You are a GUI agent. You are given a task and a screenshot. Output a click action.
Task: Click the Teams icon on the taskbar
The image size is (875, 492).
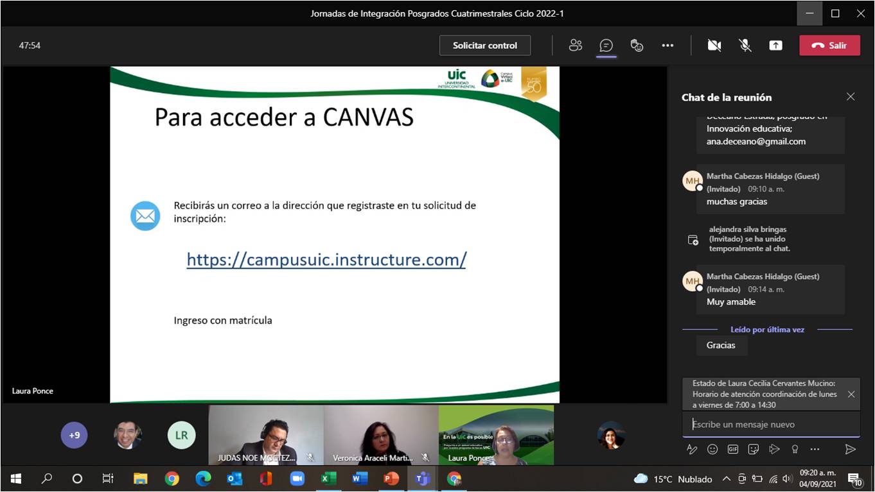coord(422,479)
